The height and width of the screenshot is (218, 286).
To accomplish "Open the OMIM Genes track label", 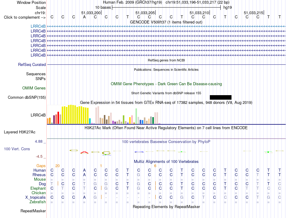I will [x=34, y=88].
